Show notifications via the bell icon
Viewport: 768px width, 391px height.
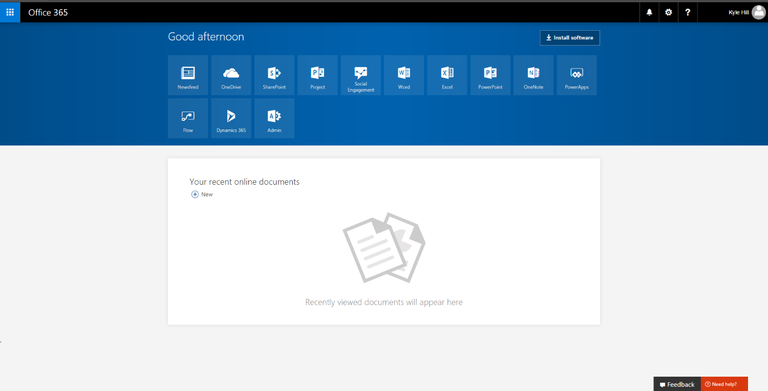[649, 12]
